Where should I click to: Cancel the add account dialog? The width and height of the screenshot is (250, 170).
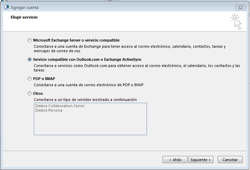(x=230, y=159)
